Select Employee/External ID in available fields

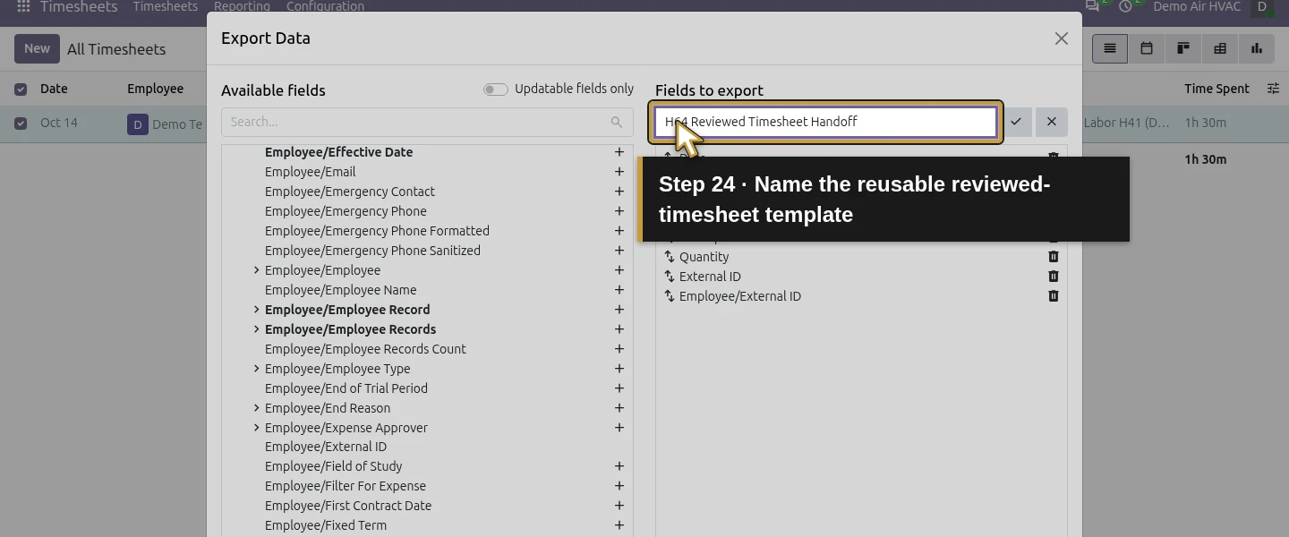(326, 447)
